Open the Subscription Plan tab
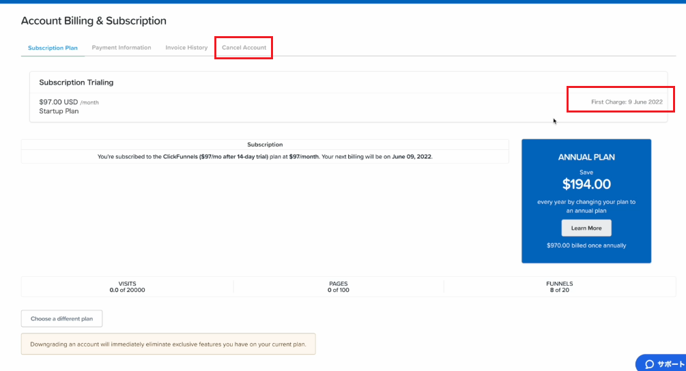 [x=53, y=48]
